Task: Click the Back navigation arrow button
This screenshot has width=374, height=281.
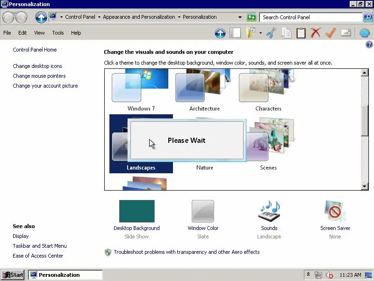Action: click(8, 17)
